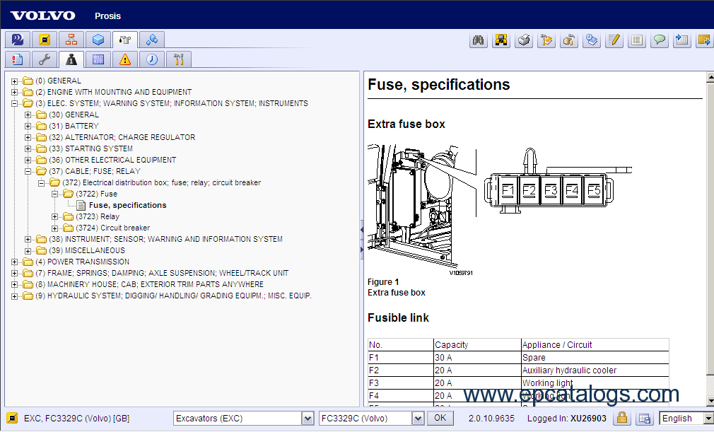Click the document pane vertical scrollbar down arrow

point(709,400)
